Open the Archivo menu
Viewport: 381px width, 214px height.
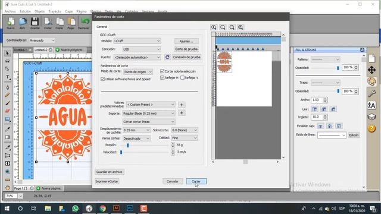(10, 11)
